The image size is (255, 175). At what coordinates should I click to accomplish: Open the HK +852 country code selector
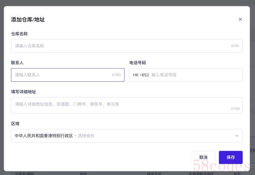pyautogui.click(x=141, y=75)
